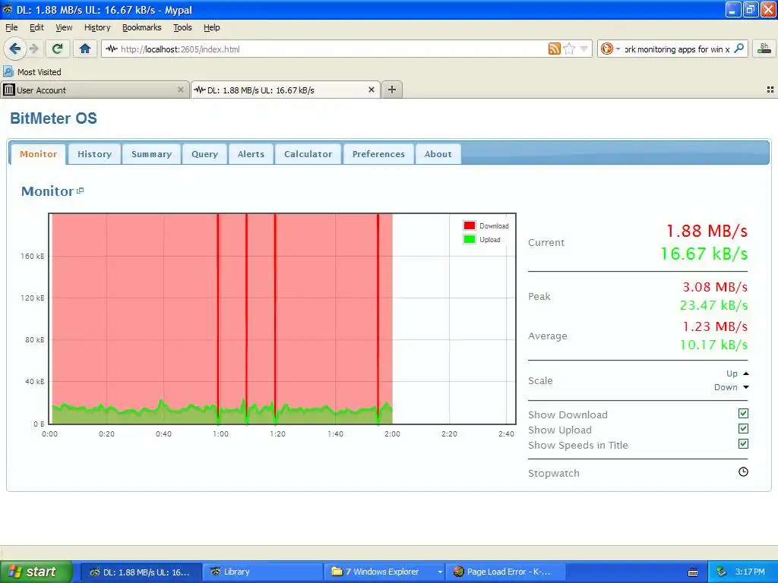778x583 pixels.
Task: Open the address bar history dropdown arrow
Action: (584, 49)
